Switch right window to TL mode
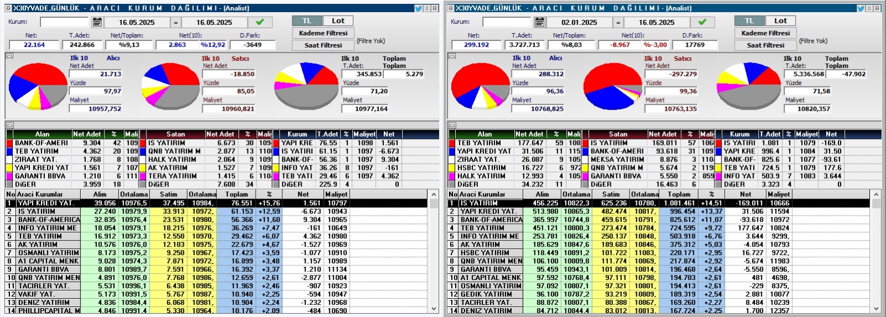The image size is (886, 317). (x=749, y=21)
